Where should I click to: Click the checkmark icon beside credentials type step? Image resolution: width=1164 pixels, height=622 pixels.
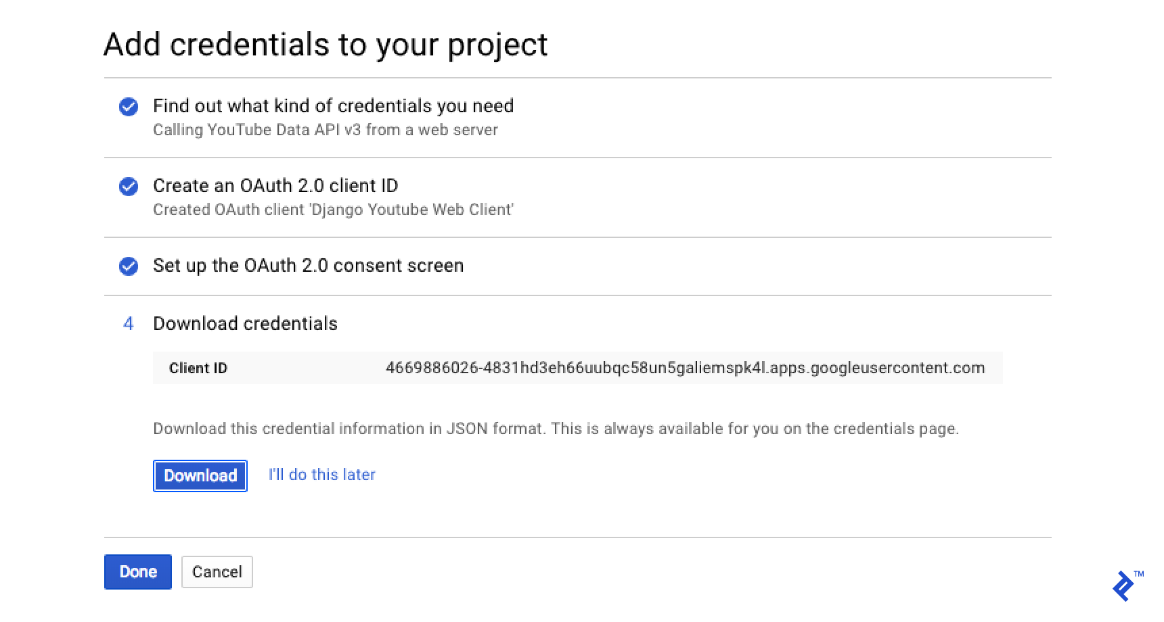coord(129,107)
